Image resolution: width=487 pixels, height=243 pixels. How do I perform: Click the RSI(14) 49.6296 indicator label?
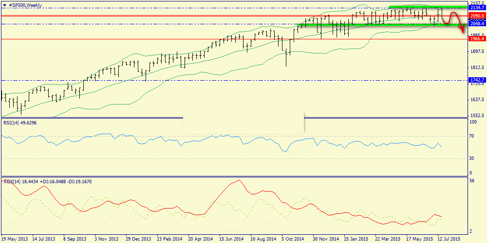[20, 123]
